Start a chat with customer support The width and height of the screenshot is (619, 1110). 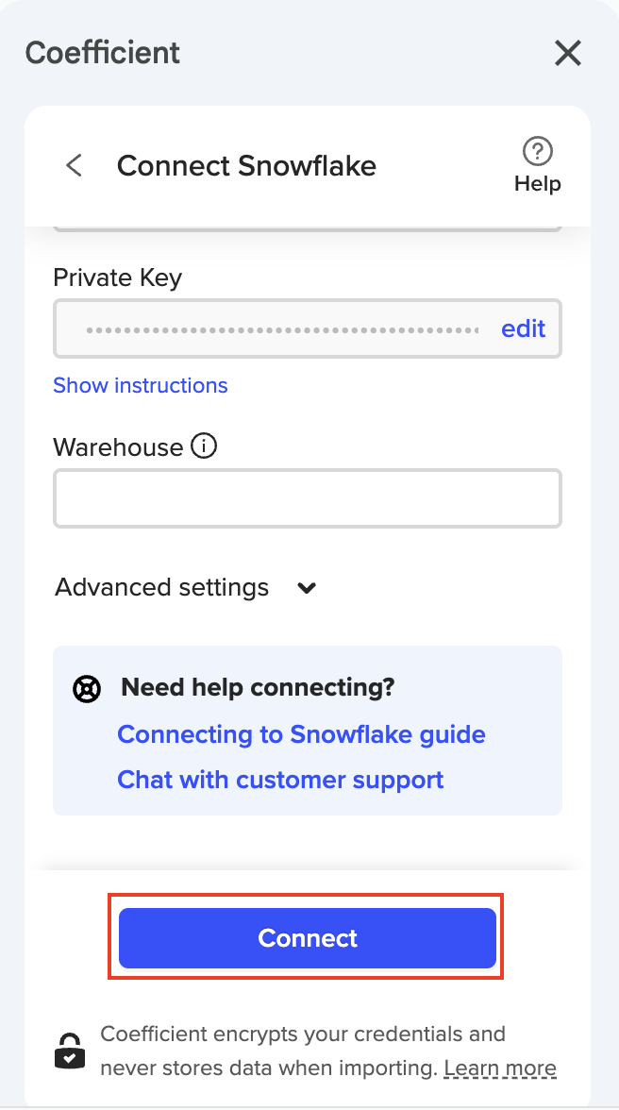(x=280, y=780)
